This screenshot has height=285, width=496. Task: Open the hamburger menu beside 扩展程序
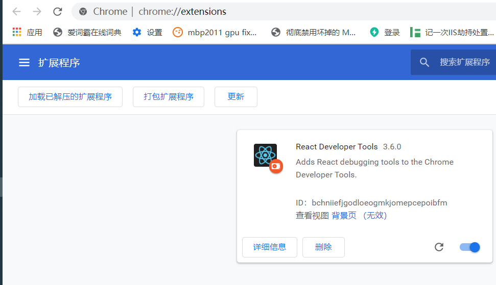coord(24,63)
